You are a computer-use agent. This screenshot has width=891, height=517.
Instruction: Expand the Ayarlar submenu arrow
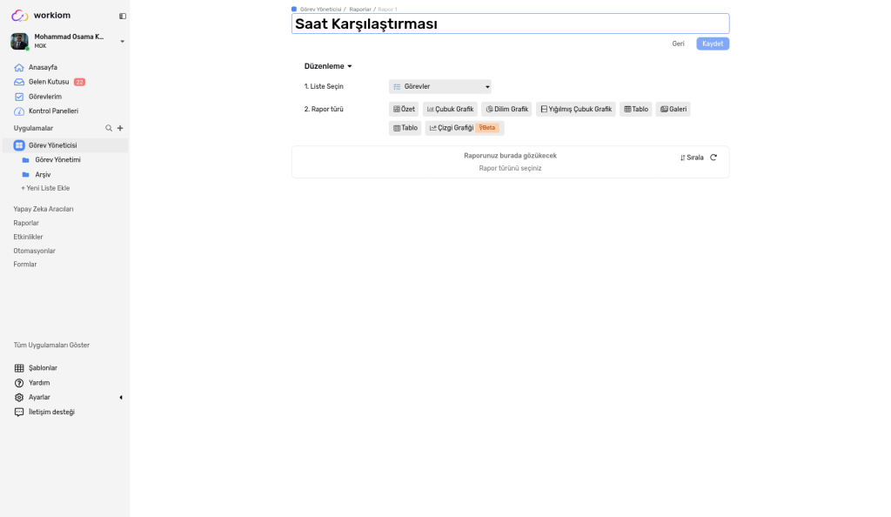(x=120, y=398)
